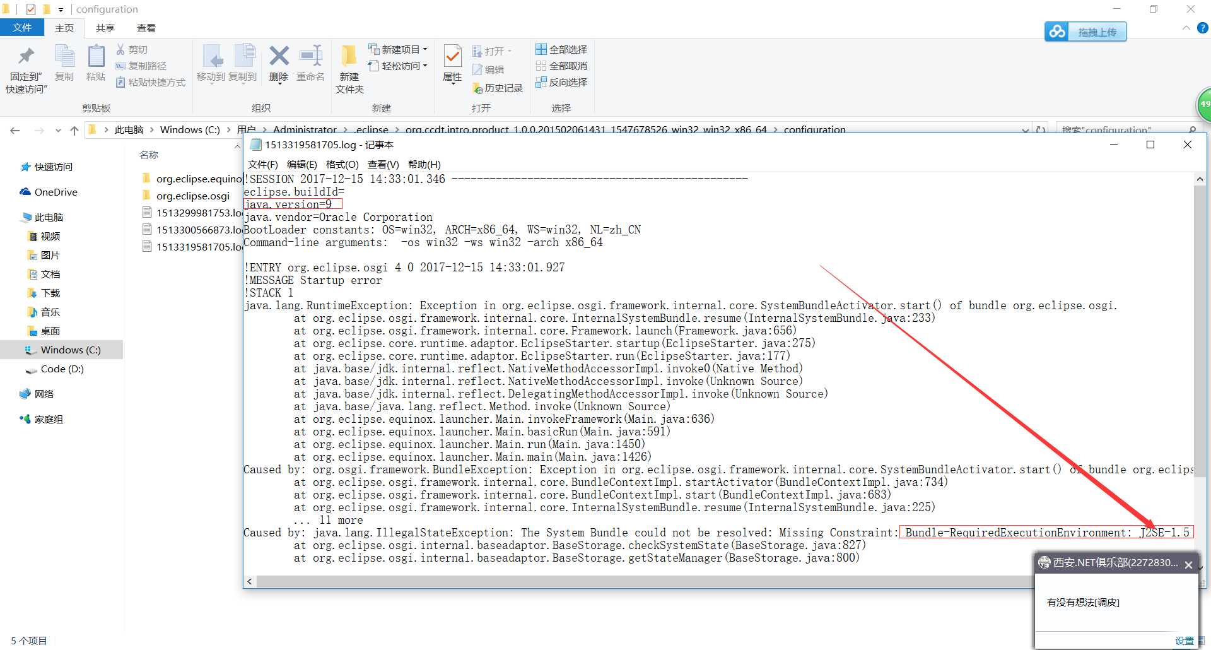Choose Copy Path (复制路径)
Image resolution: width=1211 pixels, height=650 pixels.
pyautogui.click(x=141, y=66)
